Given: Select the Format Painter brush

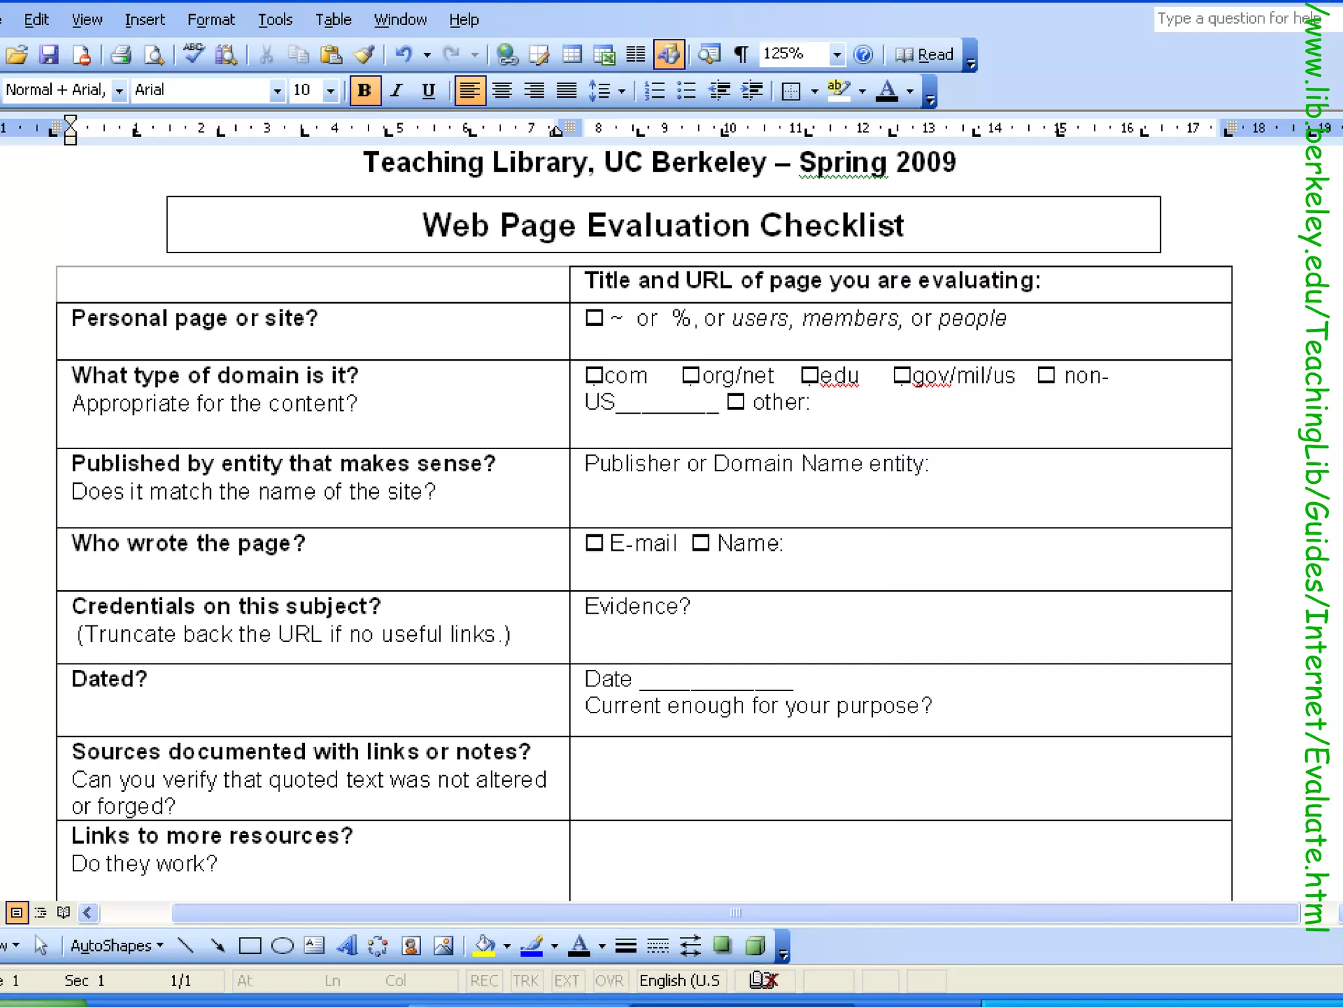Looking at the screenshot, I should pyautogui.click(x=364, y=54).
